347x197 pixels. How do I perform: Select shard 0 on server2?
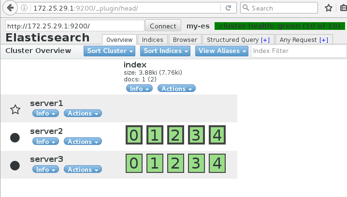(134, 135)
